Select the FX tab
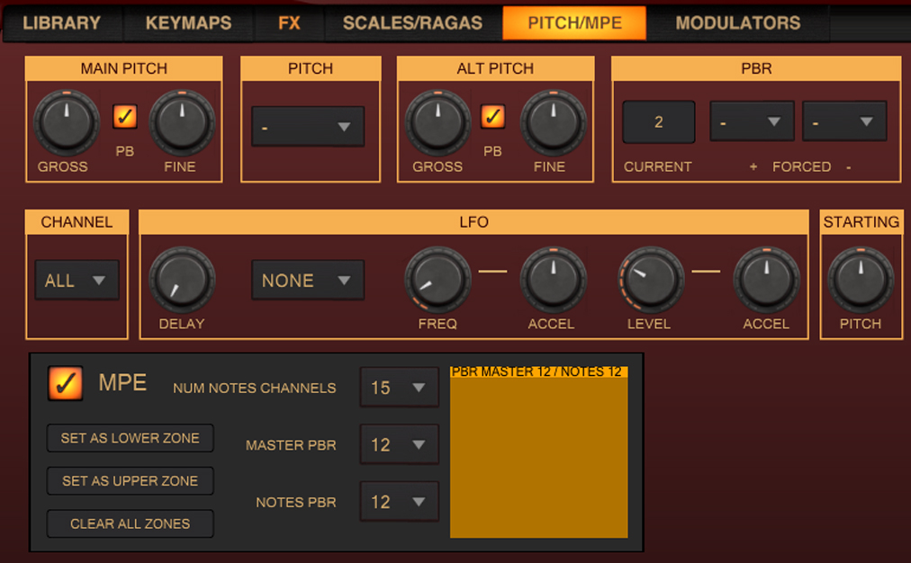 (x=289, y=23)
